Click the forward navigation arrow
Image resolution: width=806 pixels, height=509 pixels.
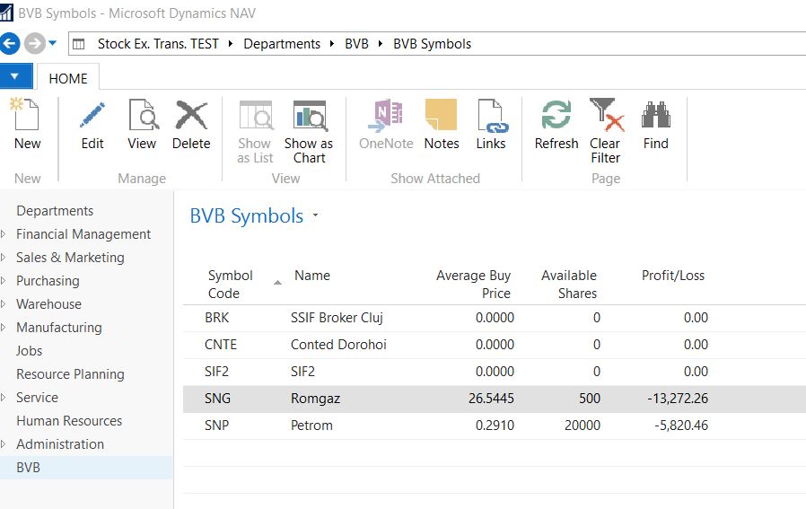[35, 44]
